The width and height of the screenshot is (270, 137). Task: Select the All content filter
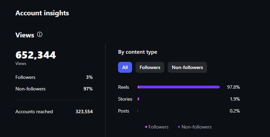[125, 67]
